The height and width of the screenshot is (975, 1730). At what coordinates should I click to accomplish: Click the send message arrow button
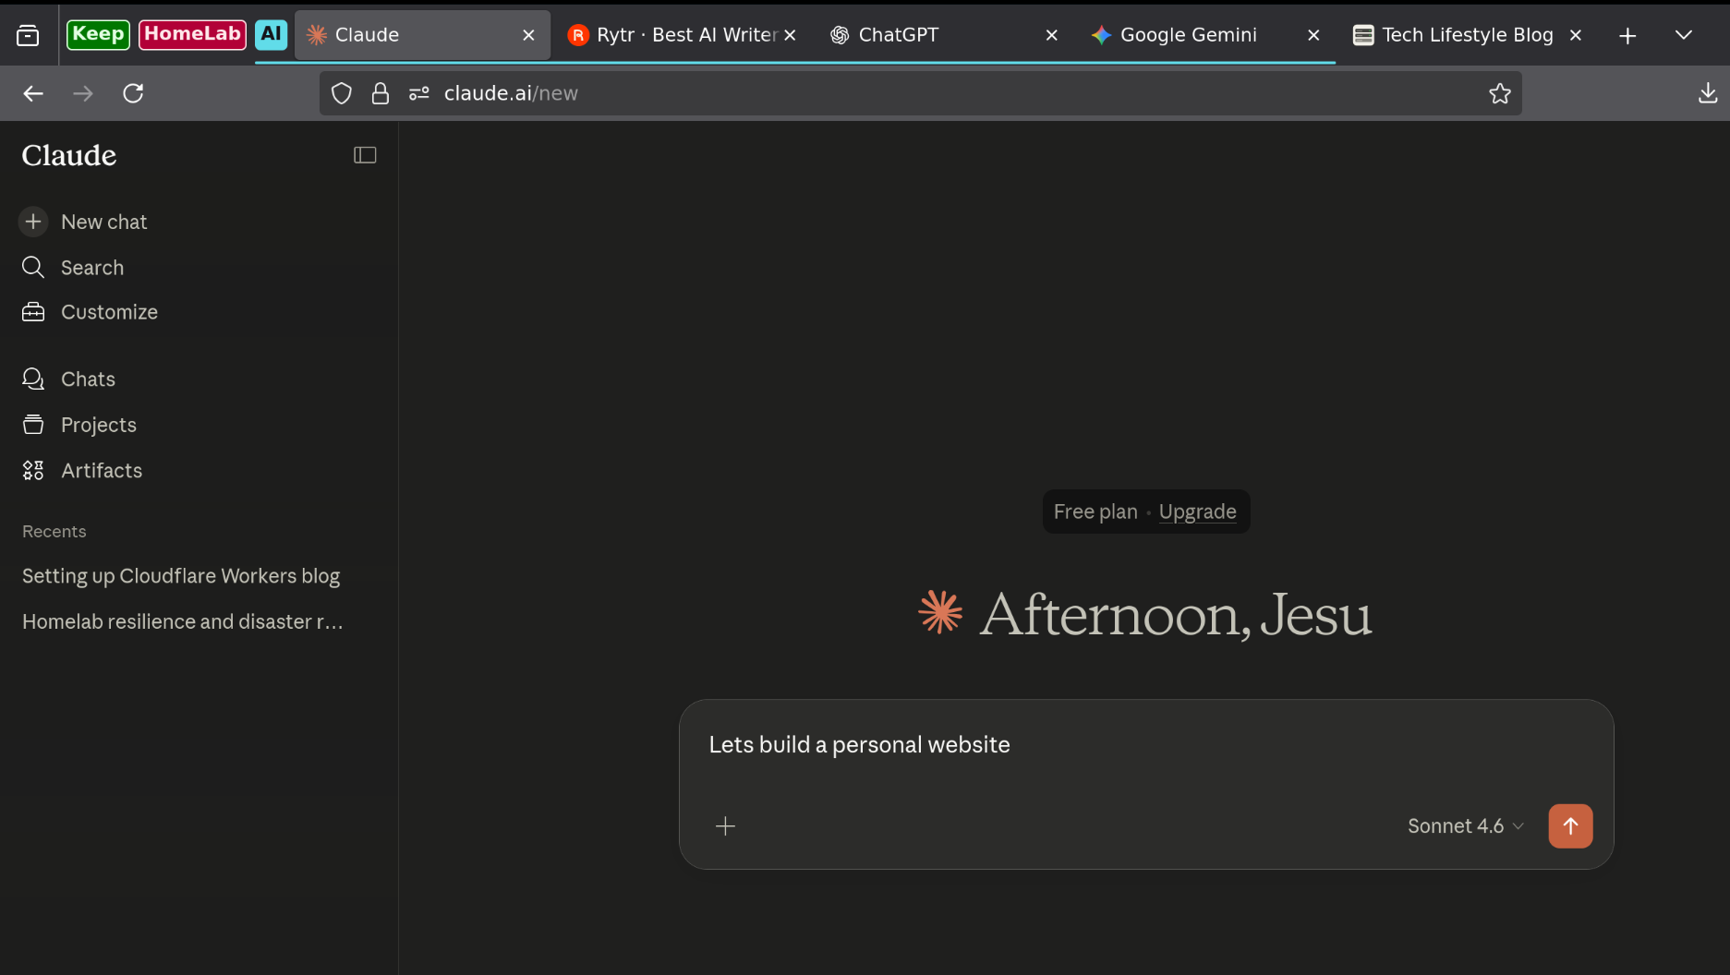(1570, 826)
